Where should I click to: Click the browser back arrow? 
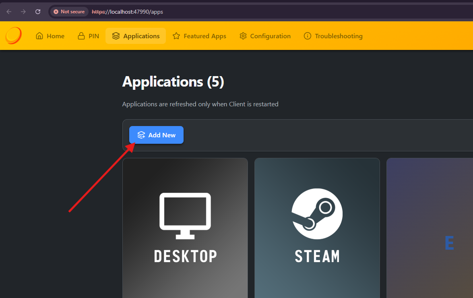9,11
